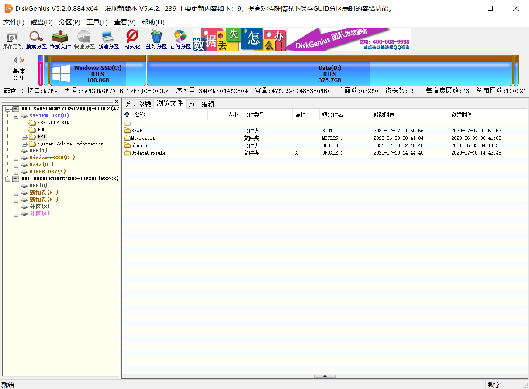
Task: Open the 查看(V) menu
Action: click(124, 22)
